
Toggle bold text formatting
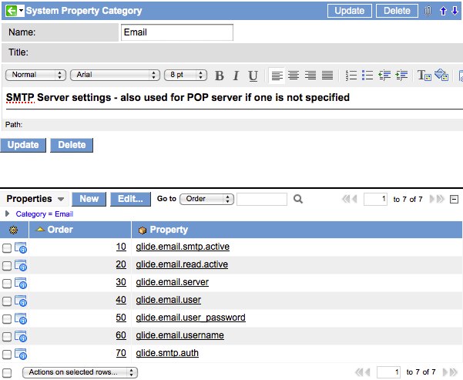pos(220,76)
